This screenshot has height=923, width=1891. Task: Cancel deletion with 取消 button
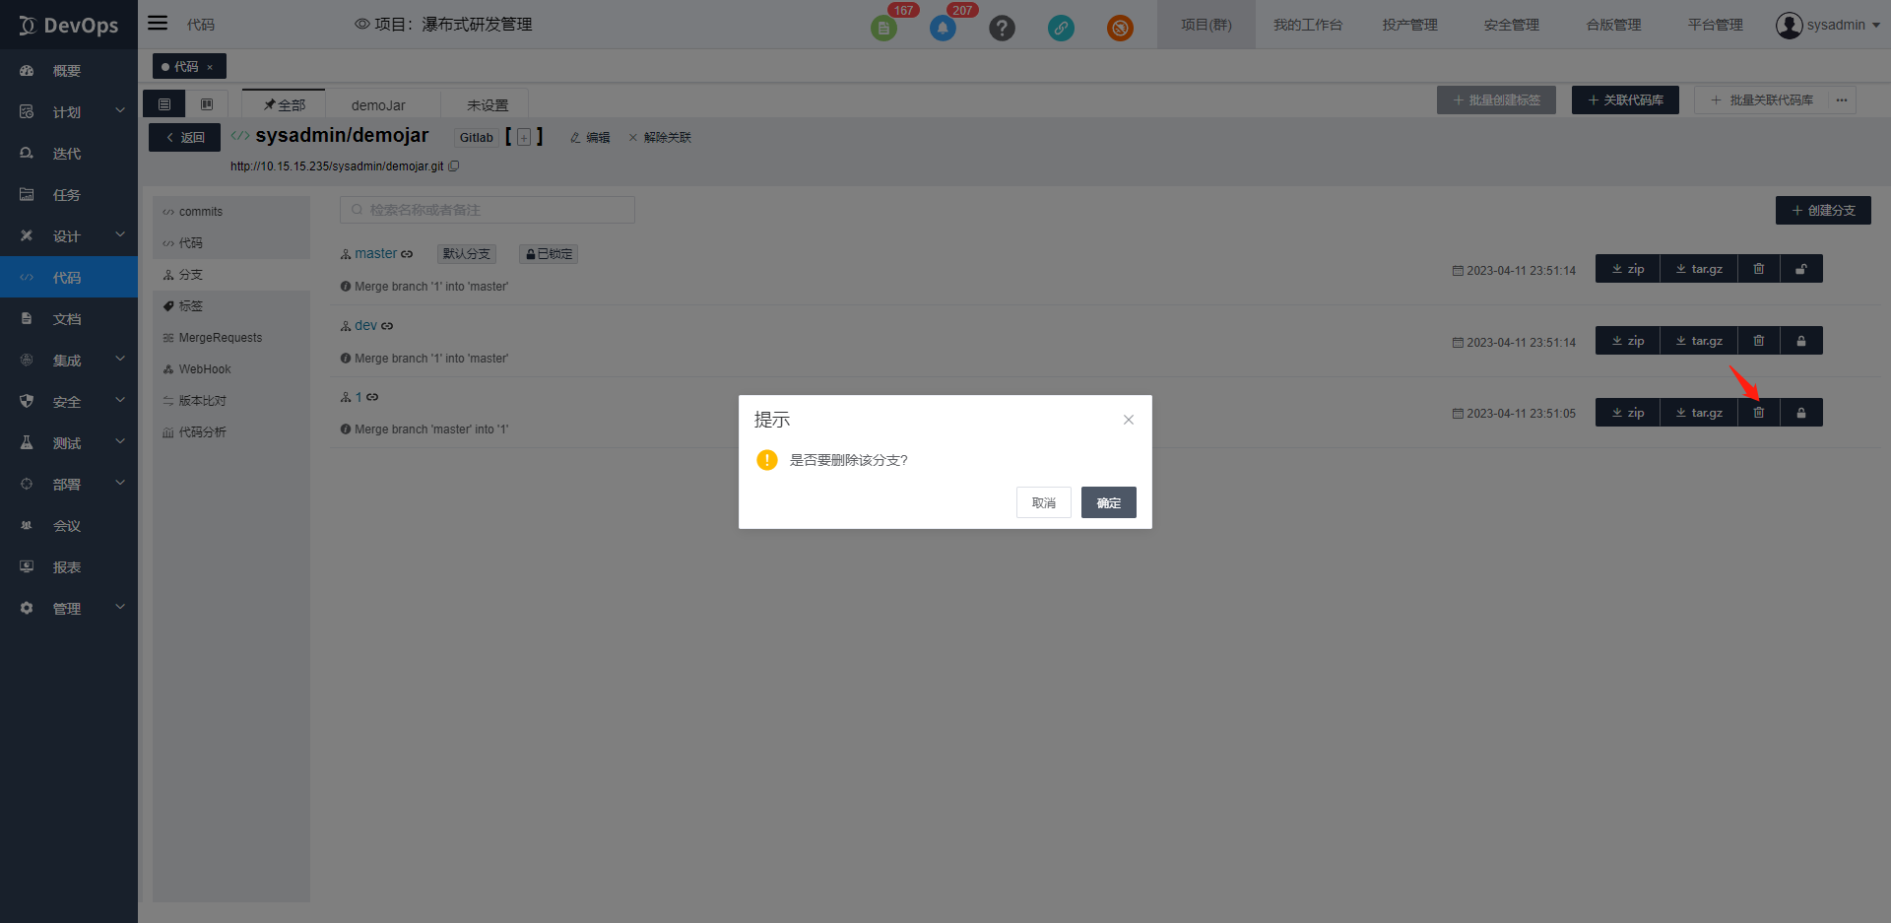click(x=1043, y=502)
